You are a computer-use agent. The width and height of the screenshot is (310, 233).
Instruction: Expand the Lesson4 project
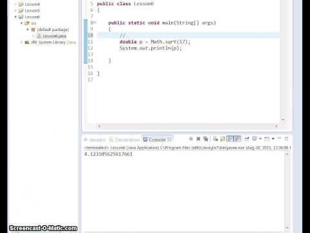pyautogui.click(x=15, y=4)
